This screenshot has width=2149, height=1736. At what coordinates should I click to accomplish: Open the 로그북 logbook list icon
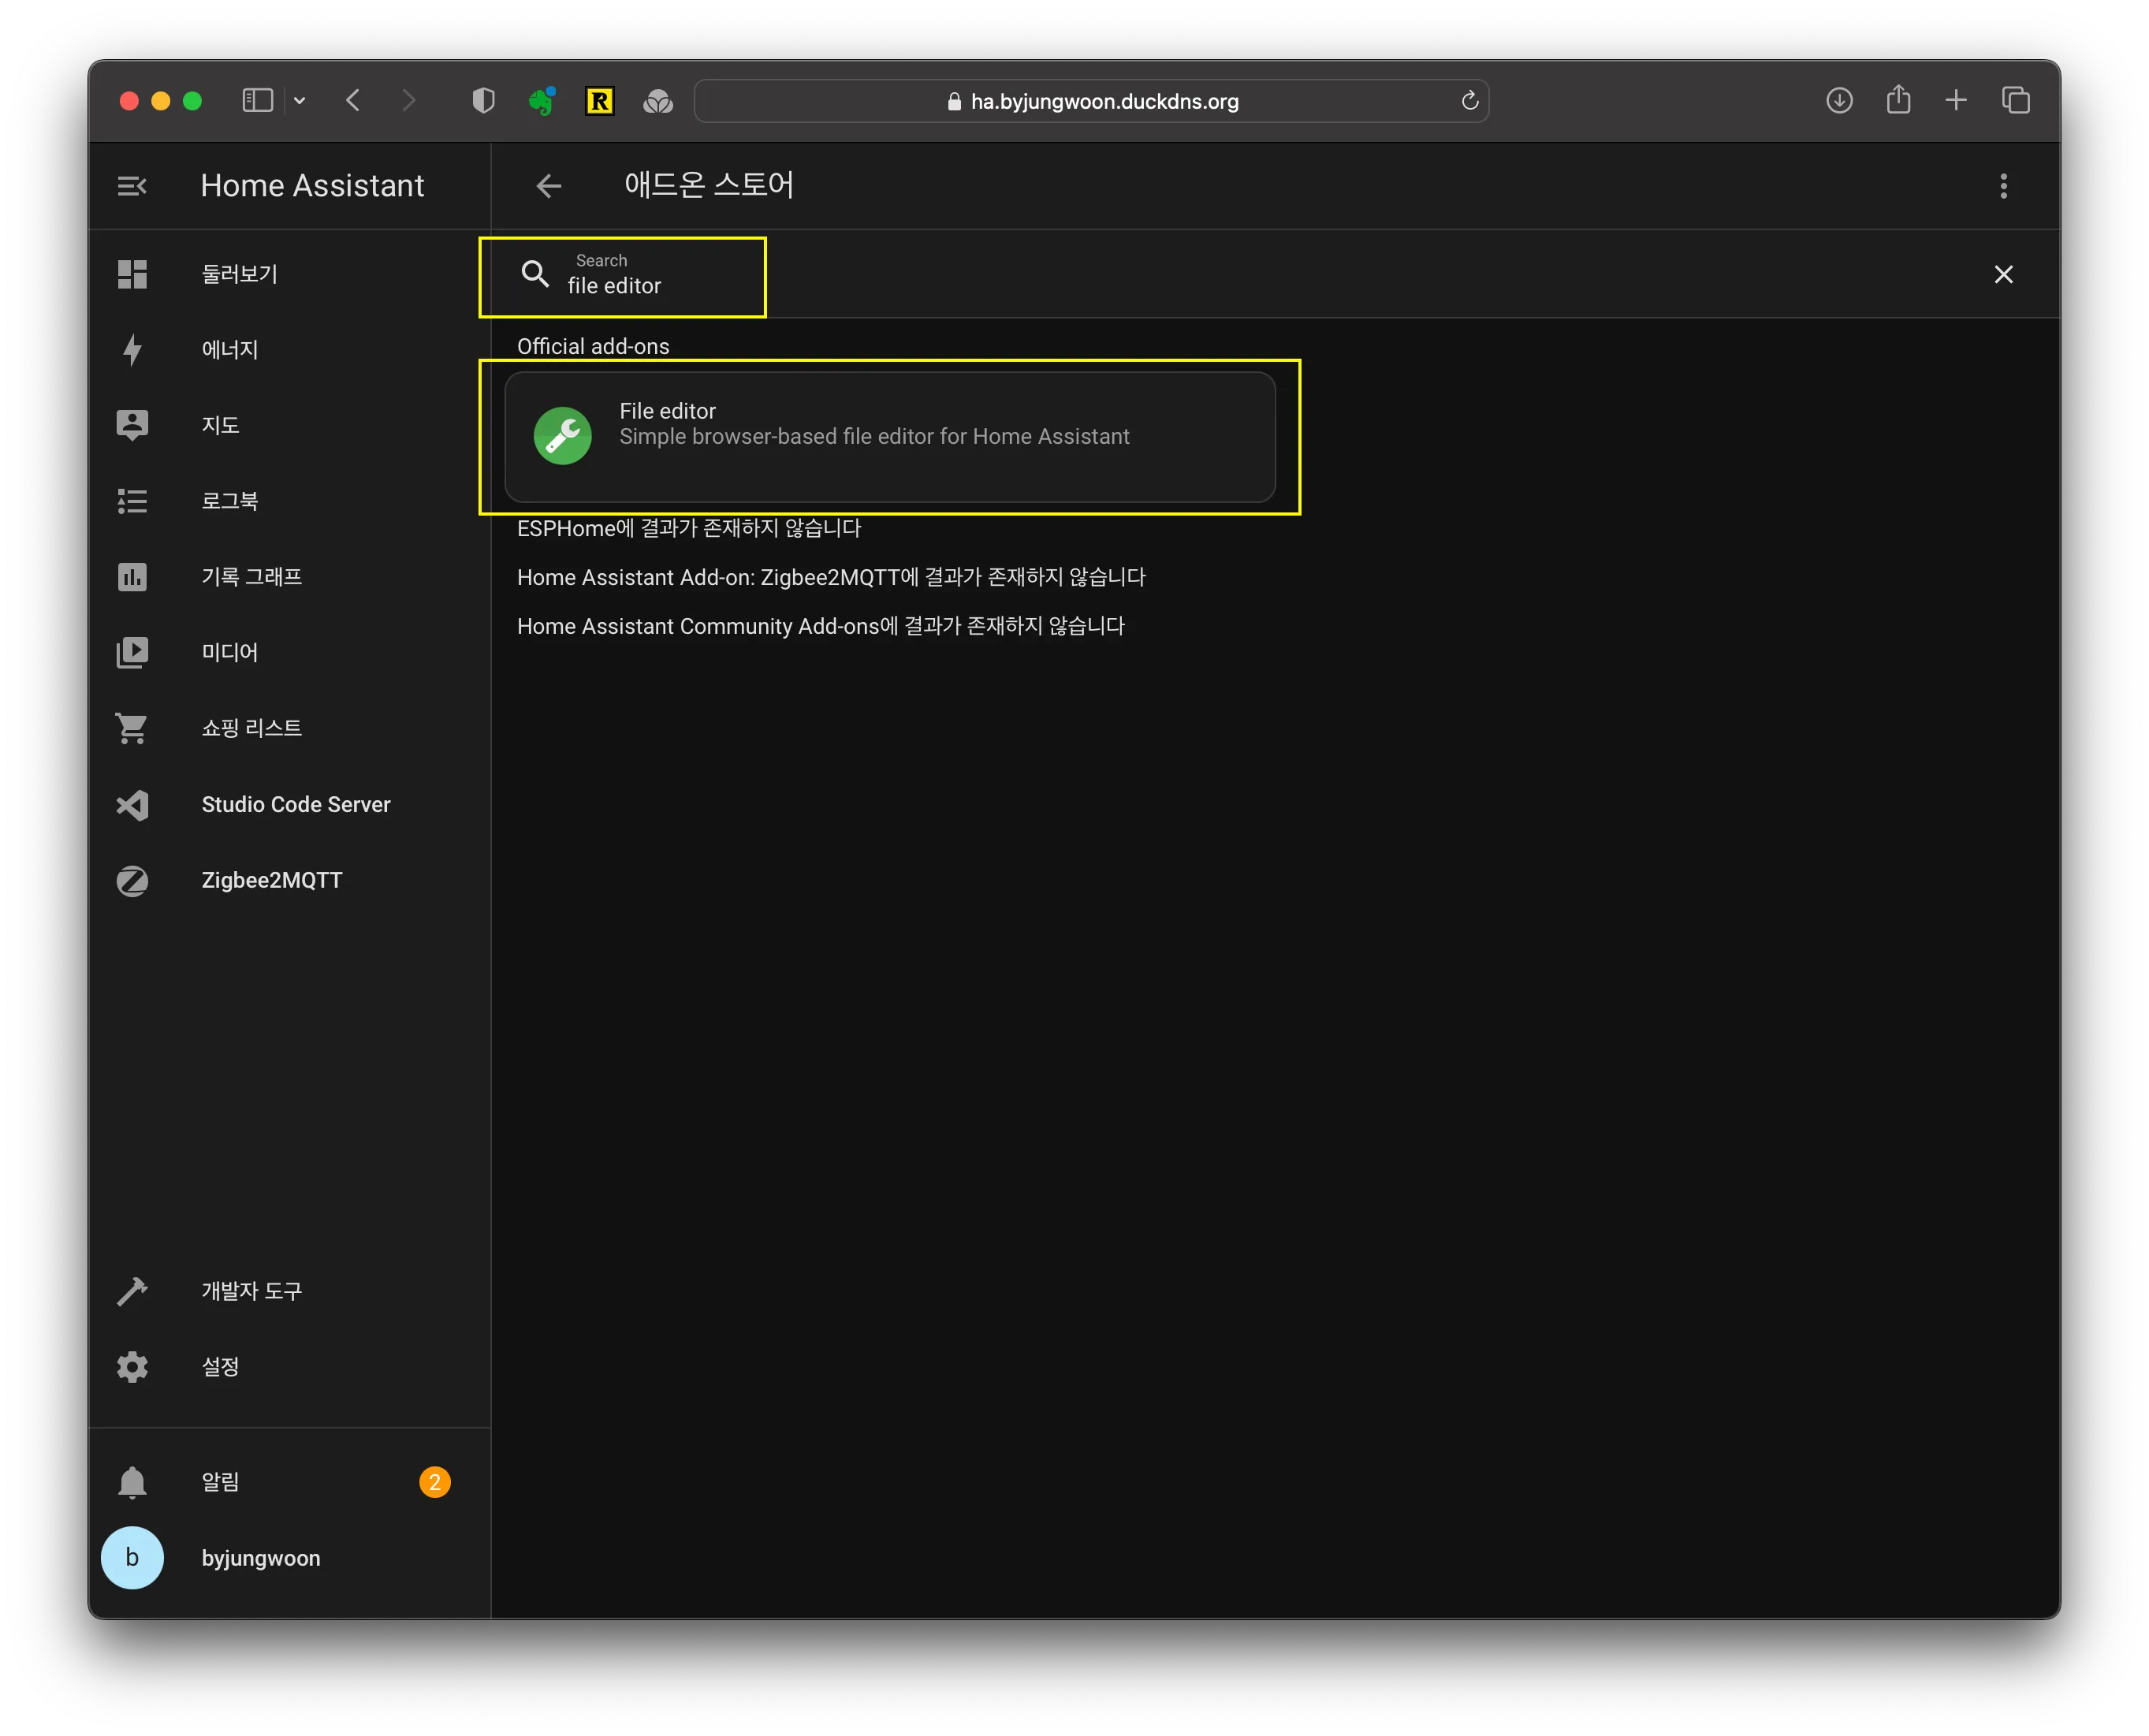point(132,501)
